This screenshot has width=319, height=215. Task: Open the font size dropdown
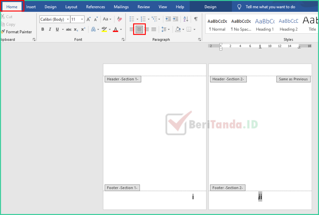(82, 19)
